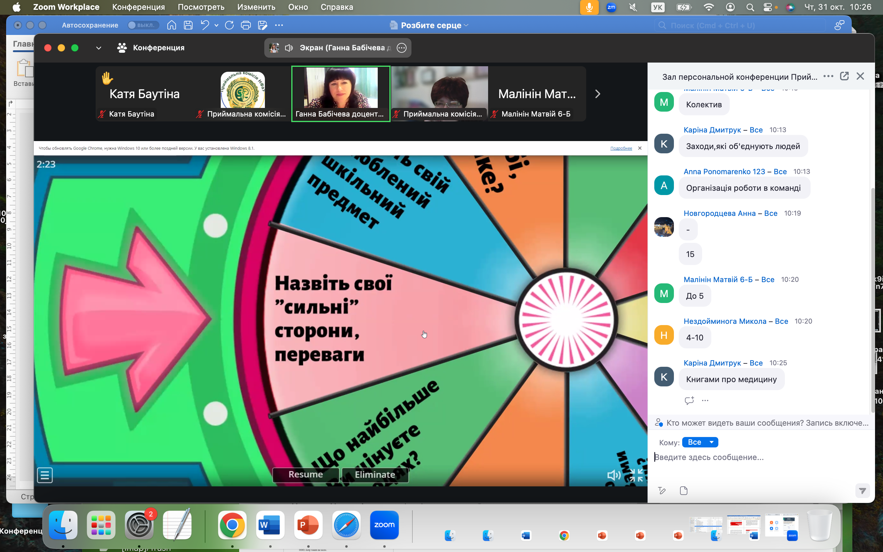The height and width of the screenshot is (552, 883).
Task: Expand the Zoom view chevron dropdown
Action: coord(98,48)
